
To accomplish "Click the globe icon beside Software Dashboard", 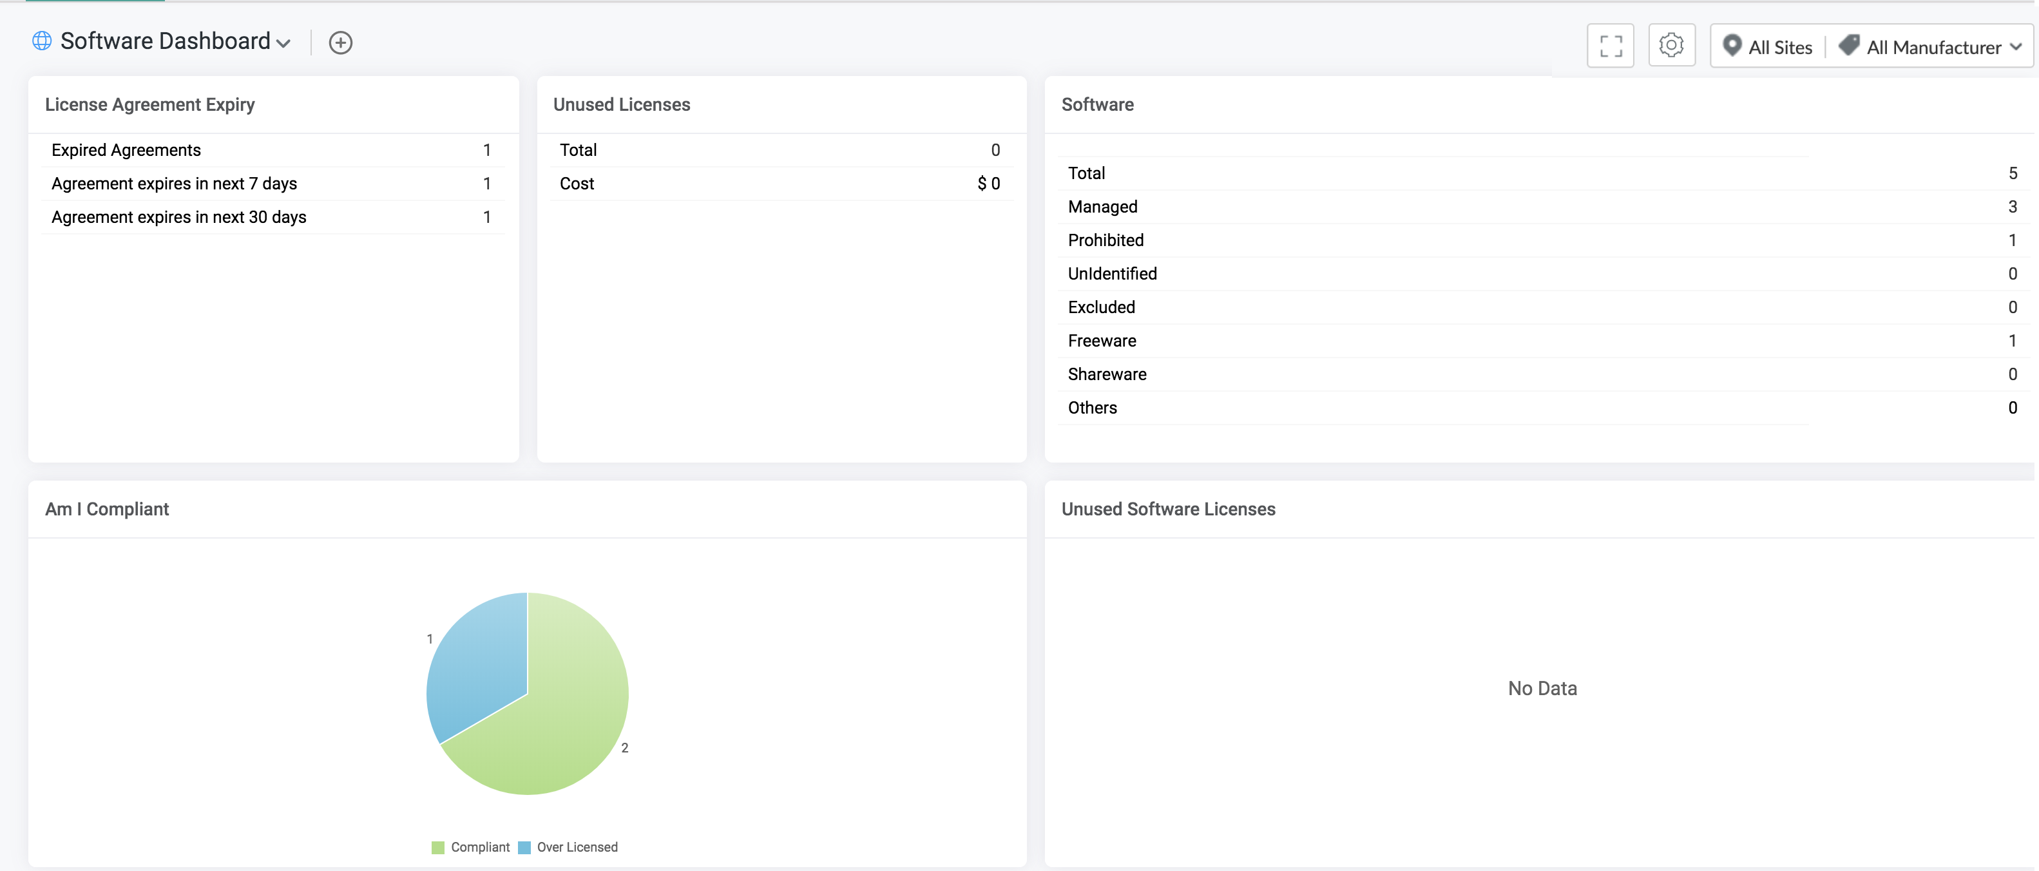I will [42, 41].
